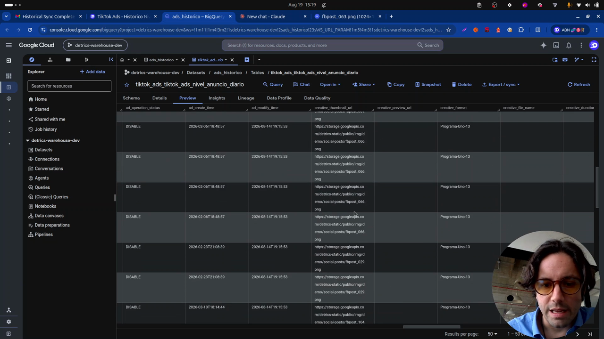The height and width of the screenshot is (339, 604).
Task: Switch to the Data Profile tab
Action: [279, 98]
